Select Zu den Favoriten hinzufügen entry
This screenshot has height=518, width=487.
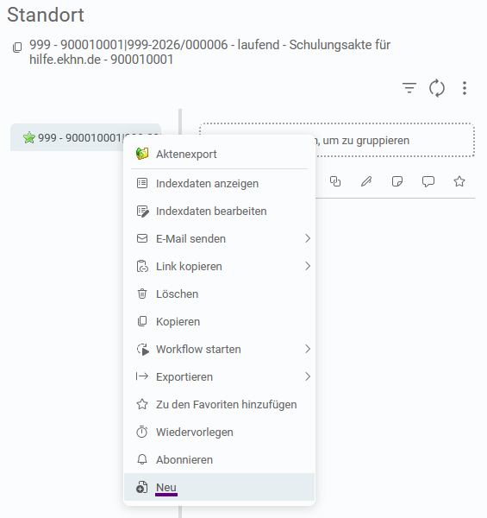coord(219,404)
